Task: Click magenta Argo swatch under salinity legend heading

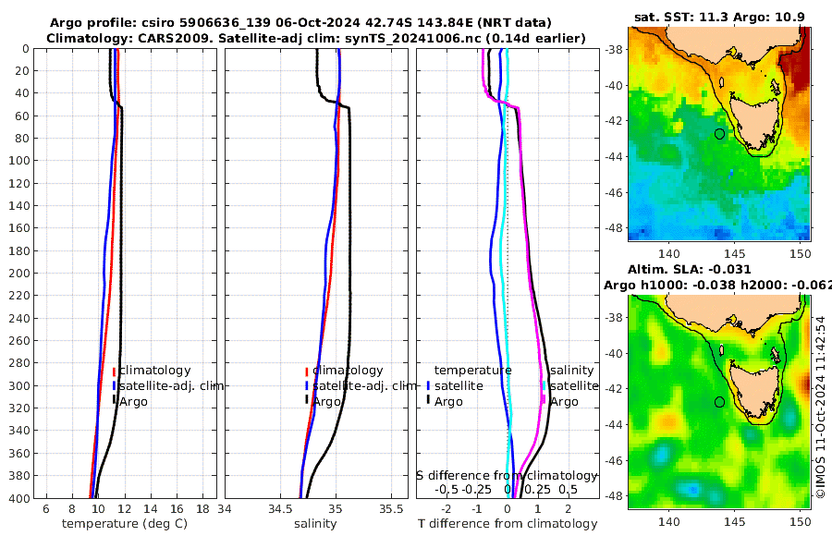Action: point(544,400)
